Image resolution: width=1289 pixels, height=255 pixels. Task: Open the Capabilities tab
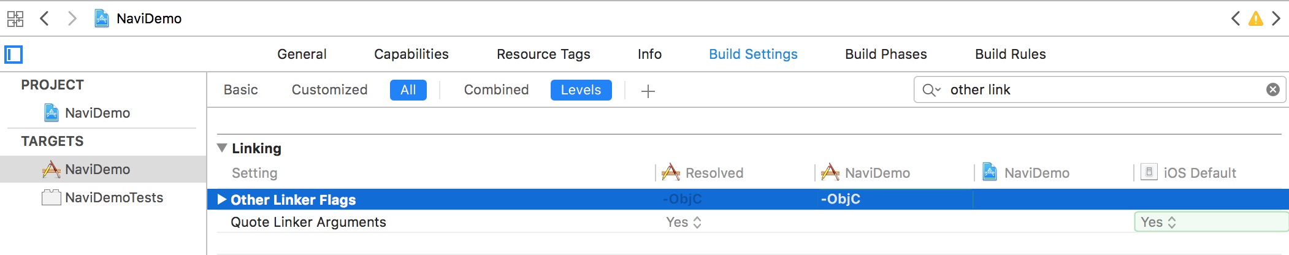coord(411,54)
